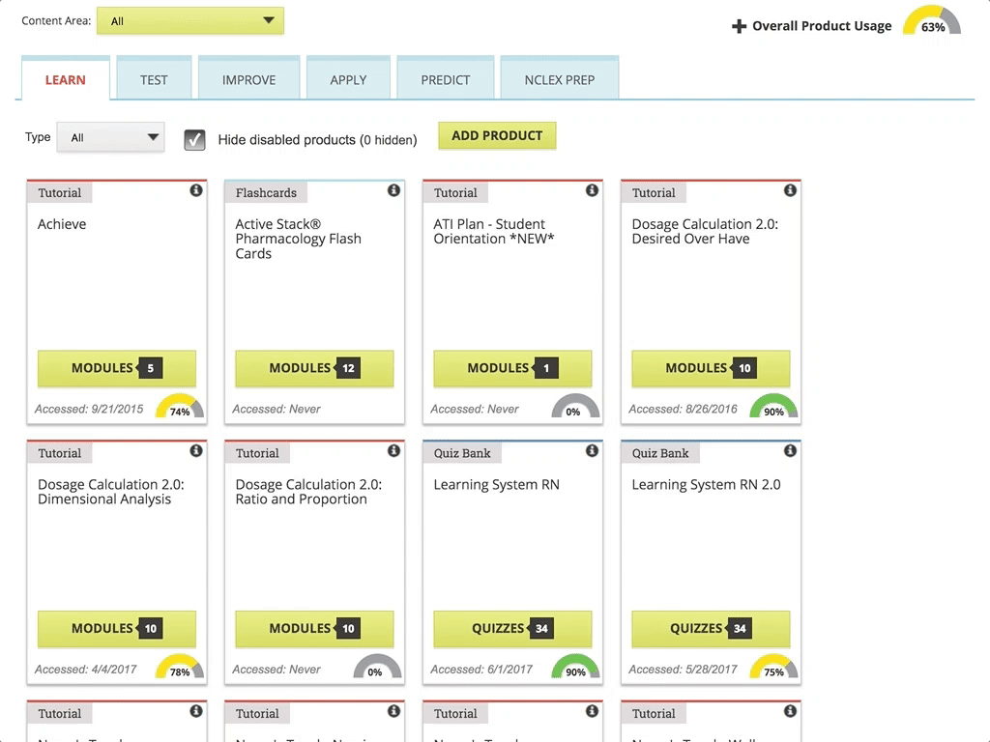Switch to the TEST tab

pyautogui.click(x=154, y=80)
